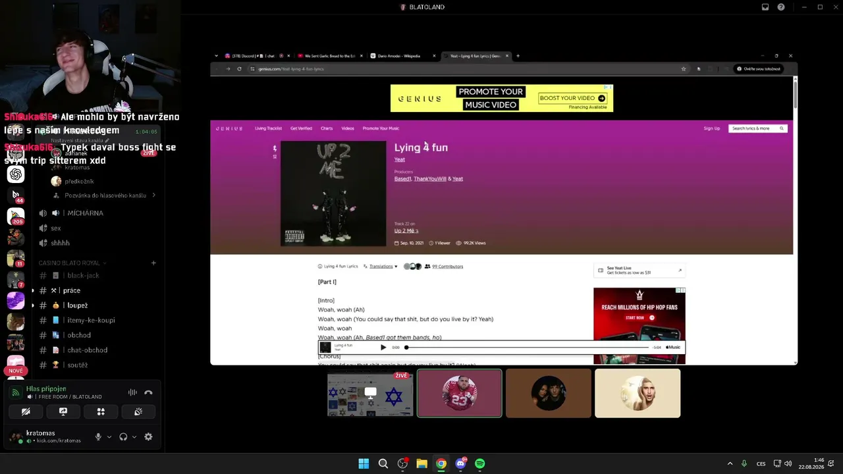The width and height of the screenshot is (843, 474).
Task: Open Charts in Genius nav
Action: coord(327,128)
